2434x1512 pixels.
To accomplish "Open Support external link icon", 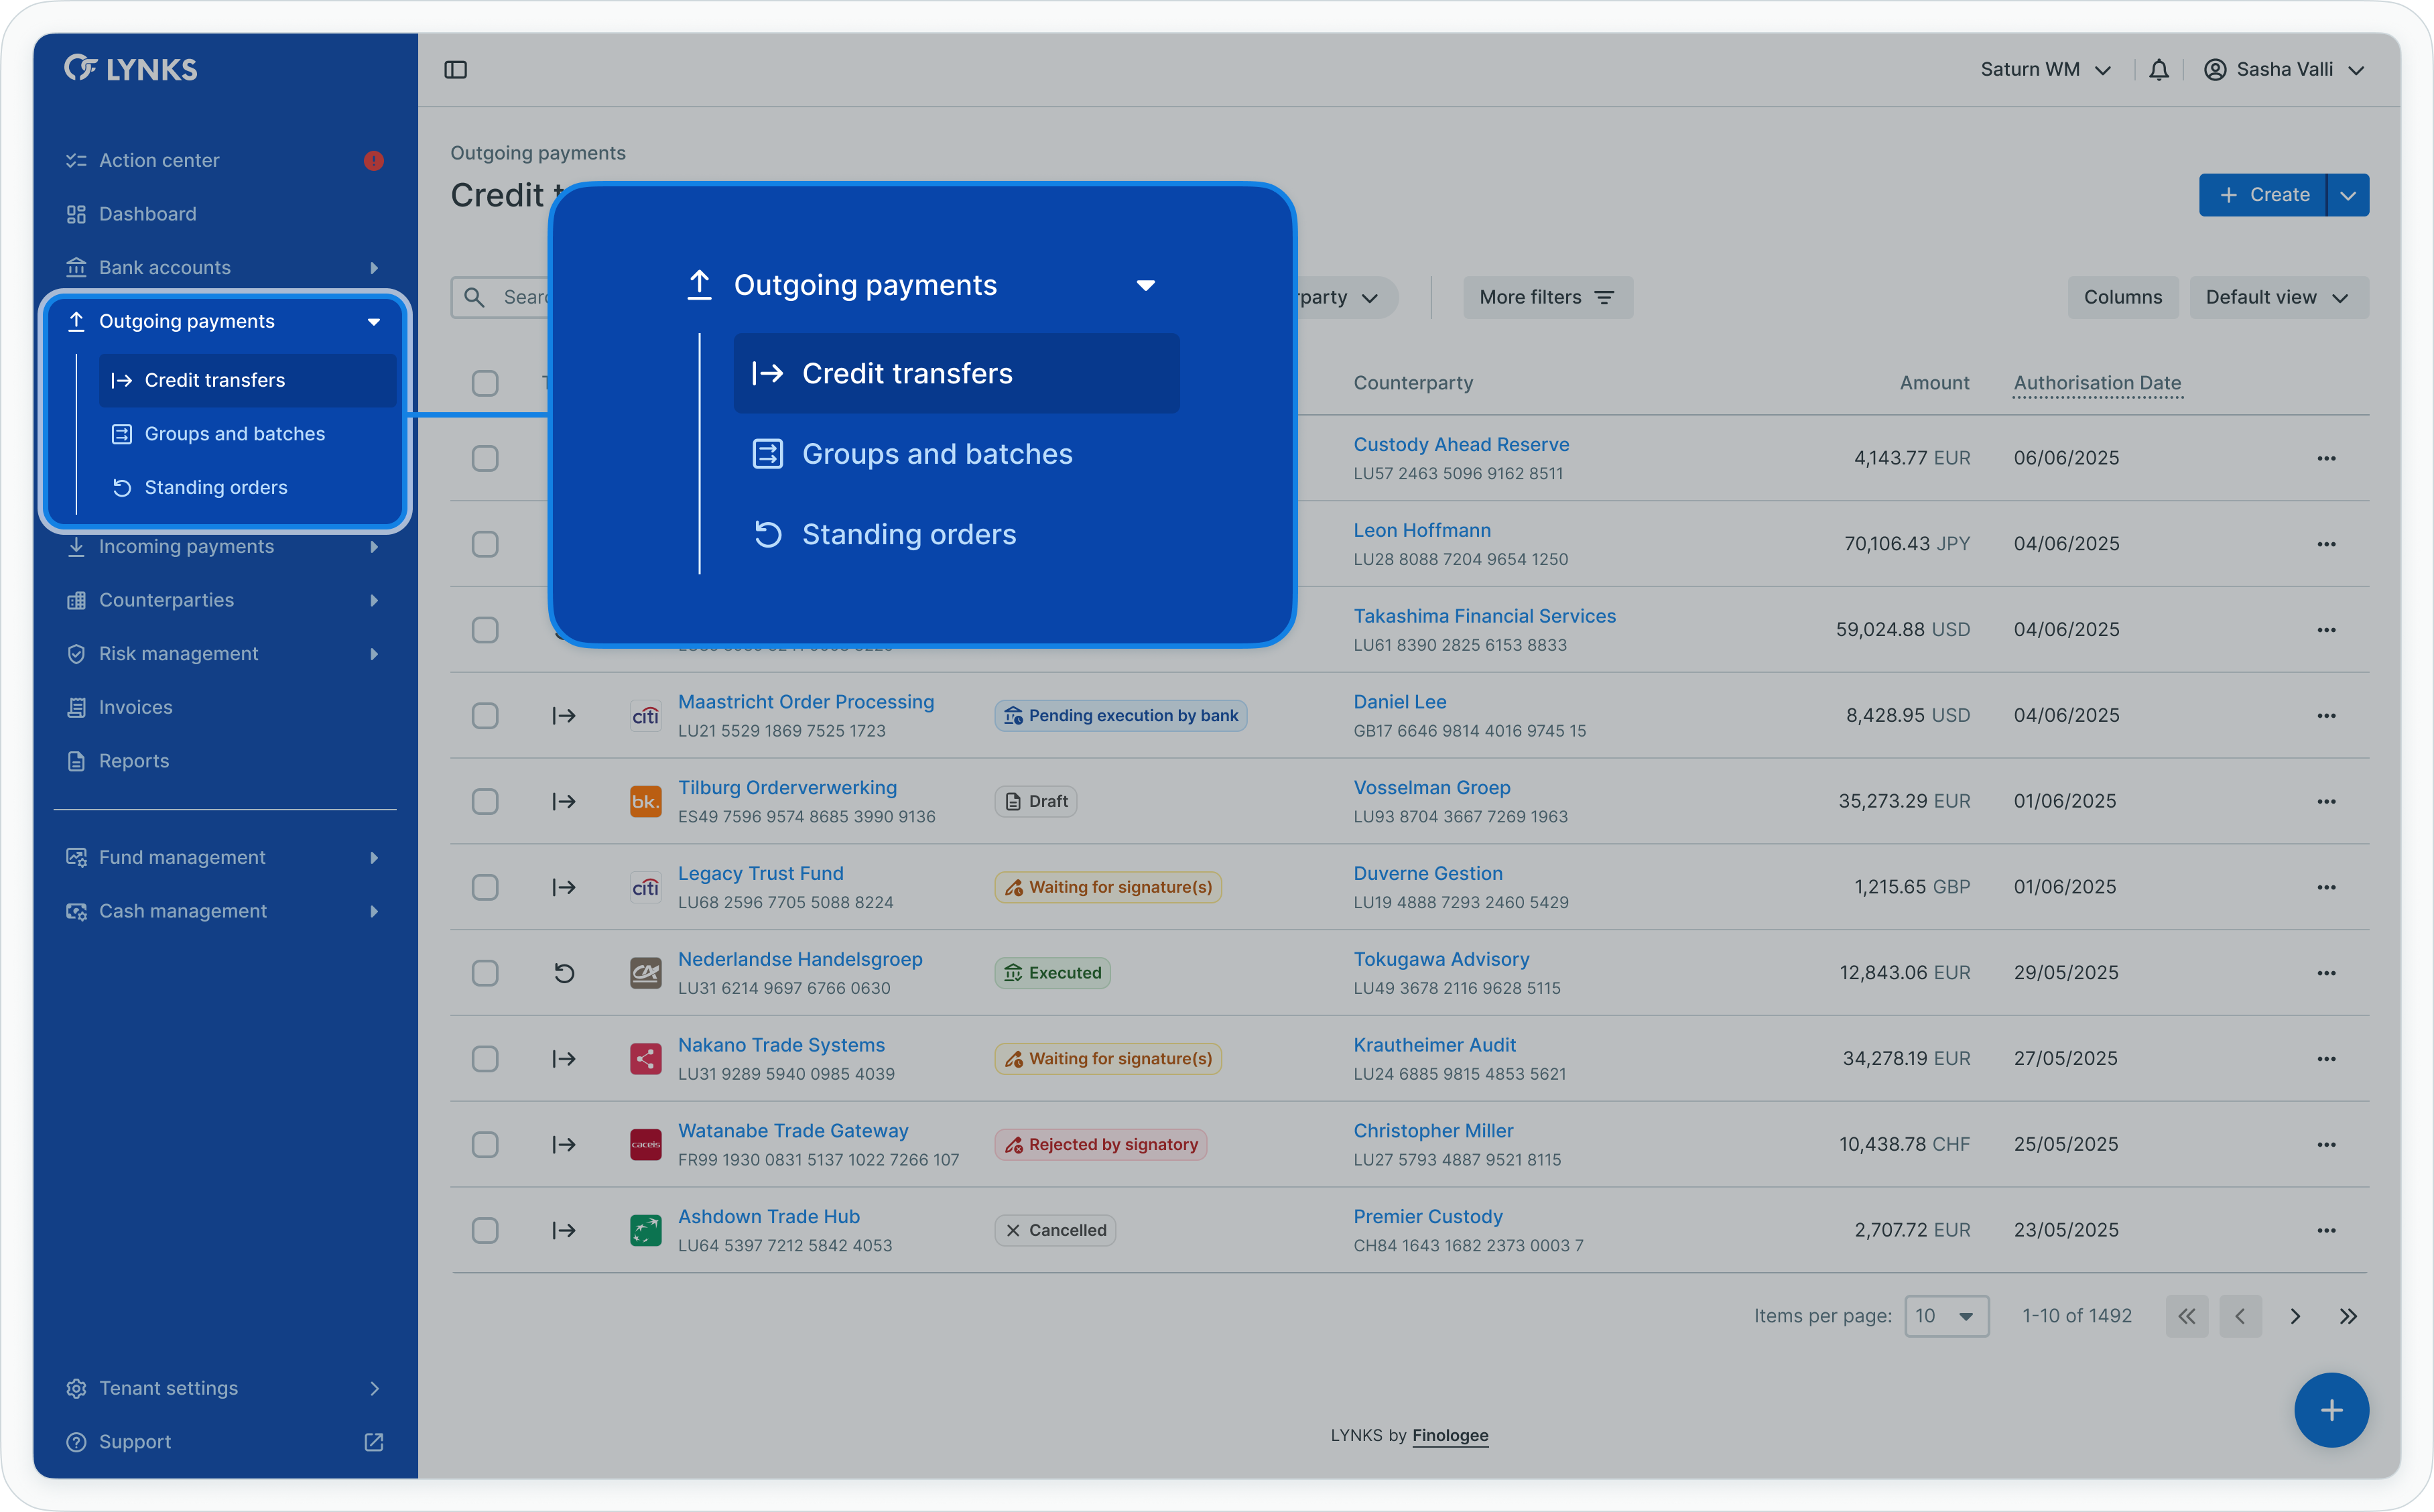I will pos(374,1442).
